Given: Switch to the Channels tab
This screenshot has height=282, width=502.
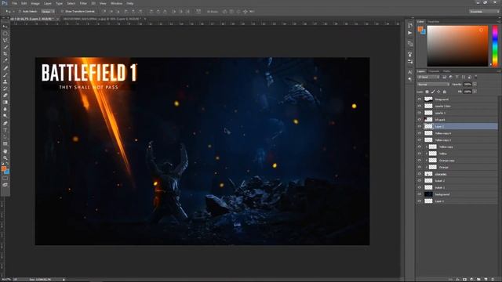Looking at the screenshot, I should (434, 71).
